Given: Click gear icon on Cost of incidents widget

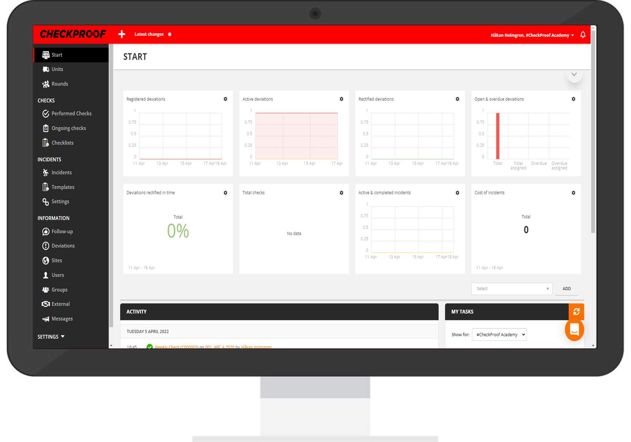Looking at the screenshot, I should (x=573, y=193).
